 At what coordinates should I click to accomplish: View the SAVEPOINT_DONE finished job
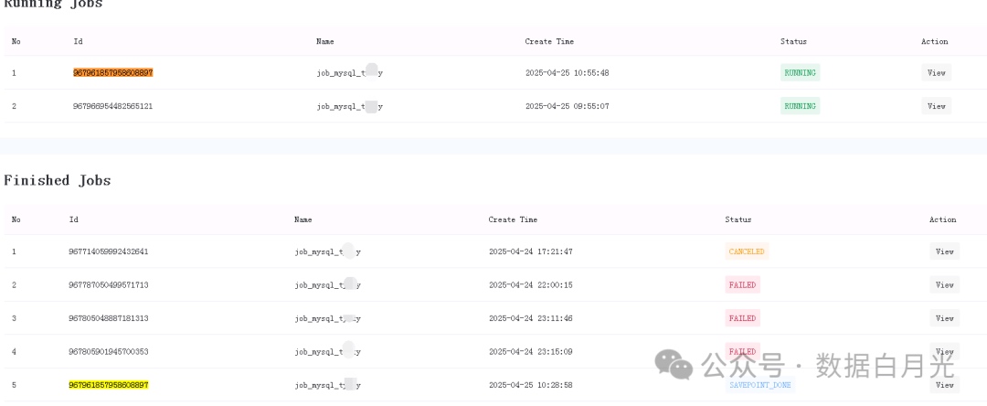944,385
